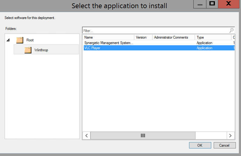Click the Cancel button

coord(225,145)
